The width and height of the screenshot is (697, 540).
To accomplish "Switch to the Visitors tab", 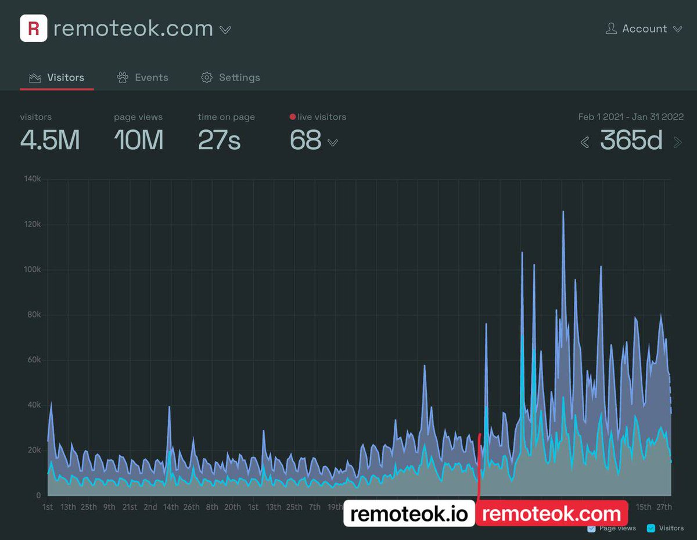I will (x=57, y=78).
